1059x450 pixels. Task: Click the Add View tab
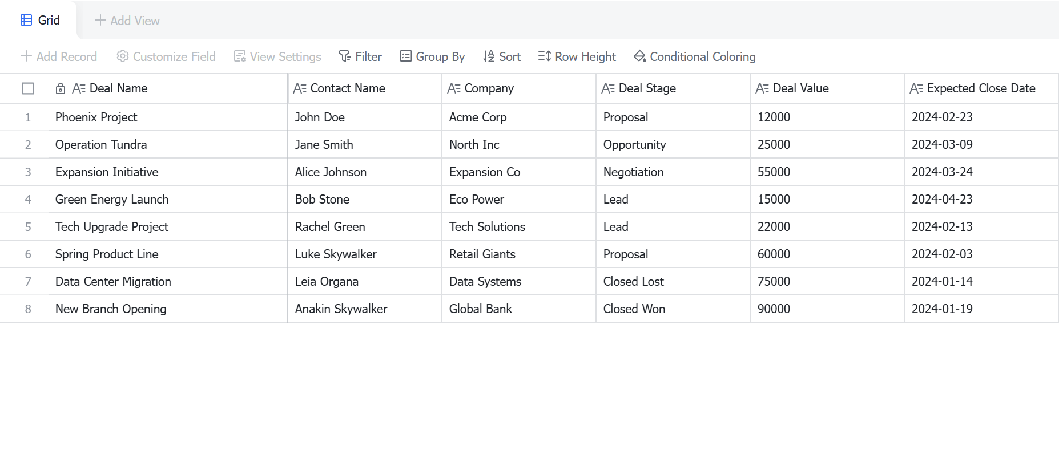click(127, 21)
